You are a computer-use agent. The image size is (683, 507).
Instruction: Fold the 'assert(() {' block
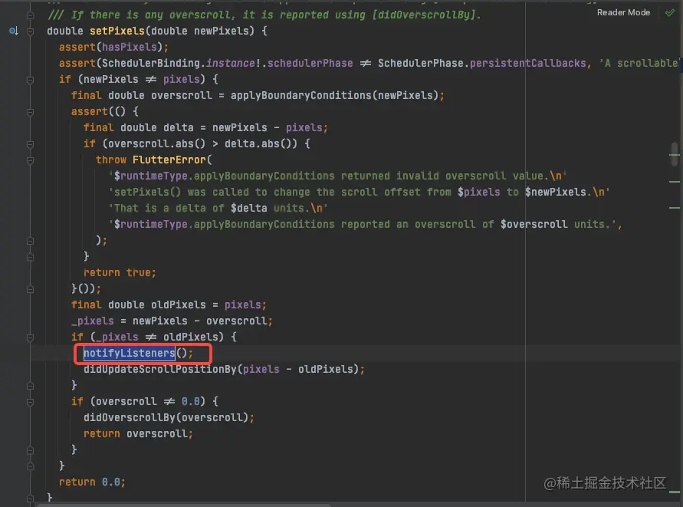coord(30,112)
